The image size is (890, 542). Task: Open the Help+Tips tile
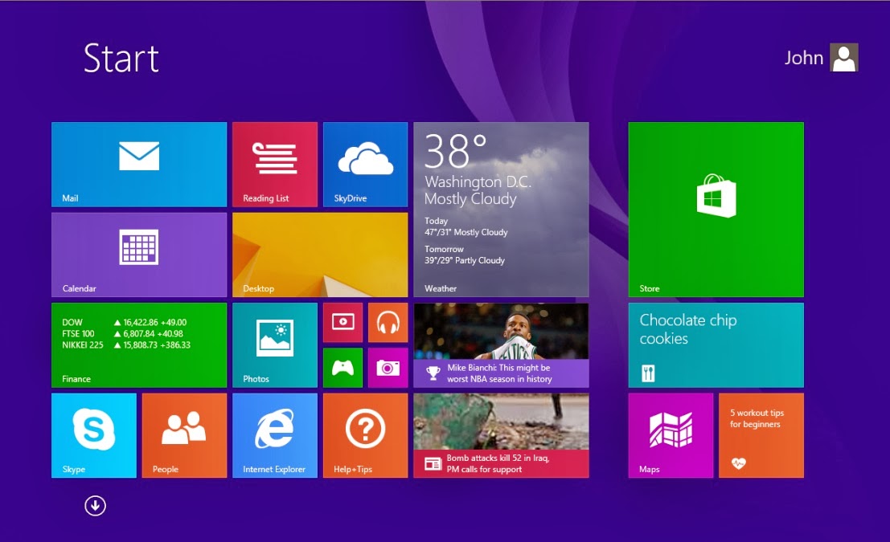point(366,435)
